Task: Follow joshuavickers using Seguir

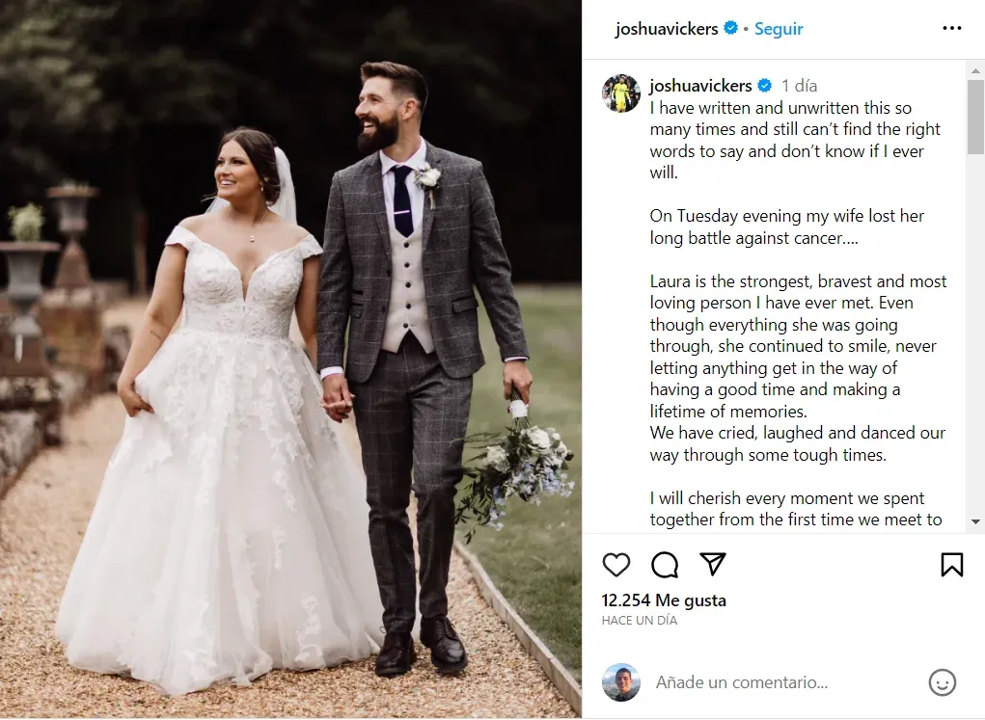Action: 779,29
